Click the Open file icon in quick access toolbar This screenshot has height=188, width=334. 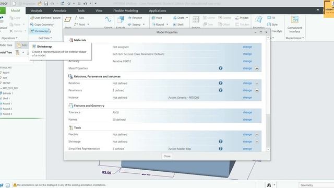[40, 4]
